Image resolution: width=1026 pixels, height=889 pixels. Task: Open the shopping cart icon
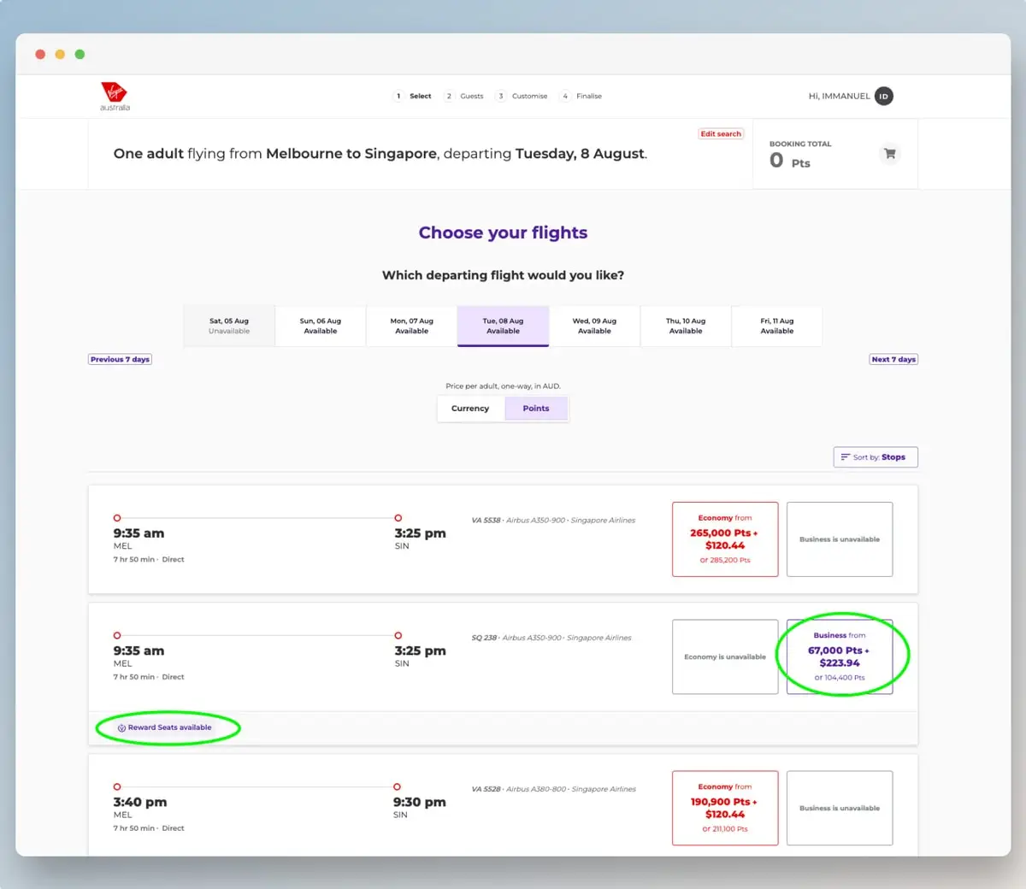pyautogui.click(x=889, y=154)
